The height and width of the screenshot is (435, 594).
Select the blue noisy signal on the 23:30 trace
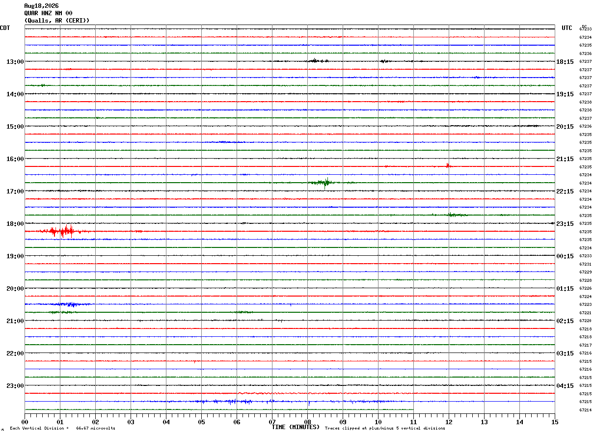(236, 402)
